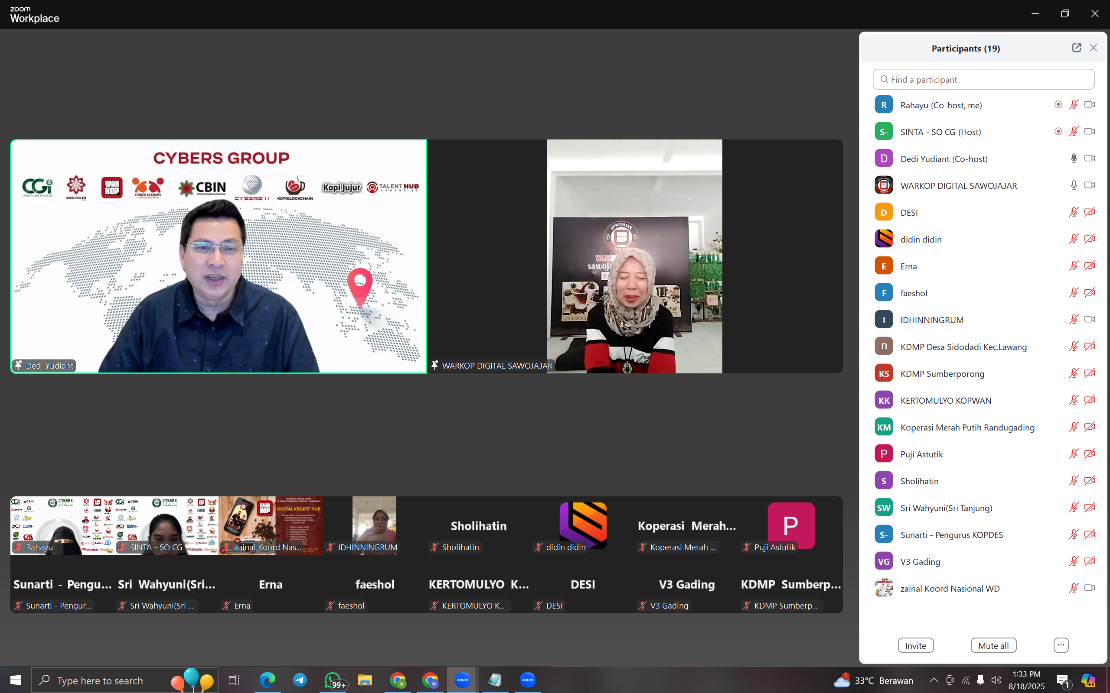This screenshot has width=1110, height=693.
Task: Open Telegram from the taskbar
Action: pos(300,680)
